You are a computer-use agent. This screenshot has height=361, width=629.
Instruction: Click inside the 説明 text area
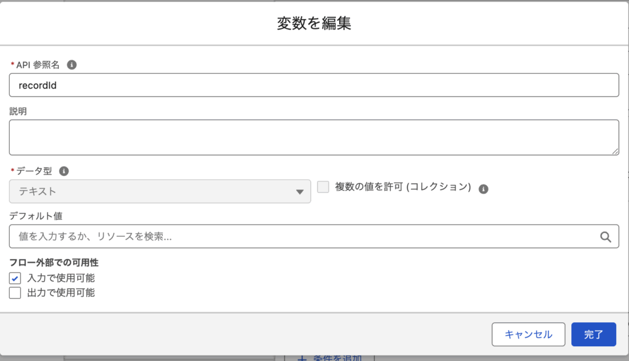pos(313,137)
